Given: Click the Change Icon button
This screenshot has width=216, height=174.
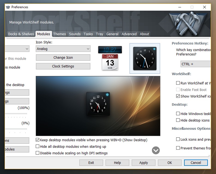Looking at the screenshot, I should pos(63,58).
